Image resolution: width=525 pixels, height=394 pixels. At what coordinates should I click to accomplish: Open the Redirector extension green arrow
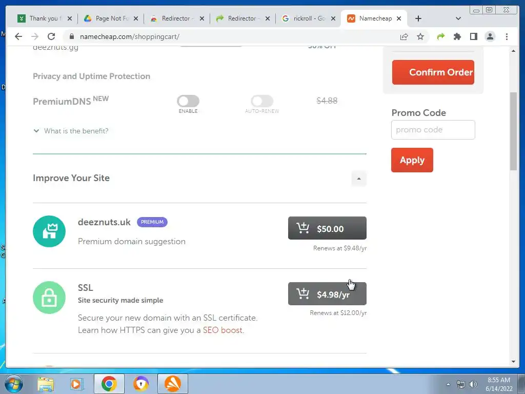coord(441,36)
